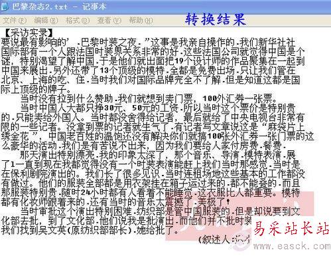Click the line starting 国际部有一个人
Viewport: 331px width, 256px height.
point(153,52)
